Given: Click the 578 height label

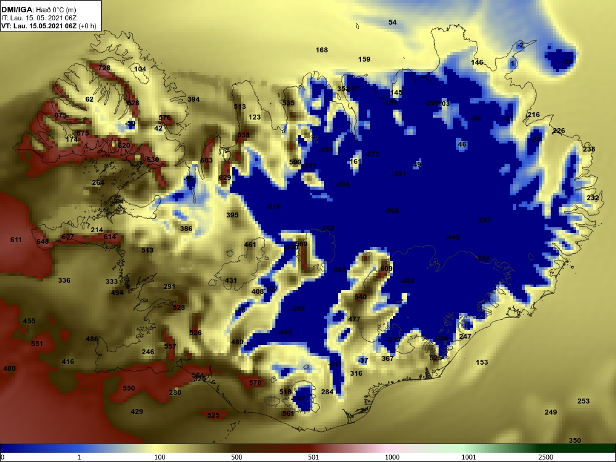Looking at the screenshot, I should tap(255, 383).
